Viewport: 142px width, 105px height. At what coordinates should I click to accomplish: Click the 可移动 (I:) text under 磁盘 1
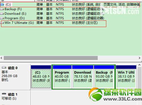(x=9, y=98)
